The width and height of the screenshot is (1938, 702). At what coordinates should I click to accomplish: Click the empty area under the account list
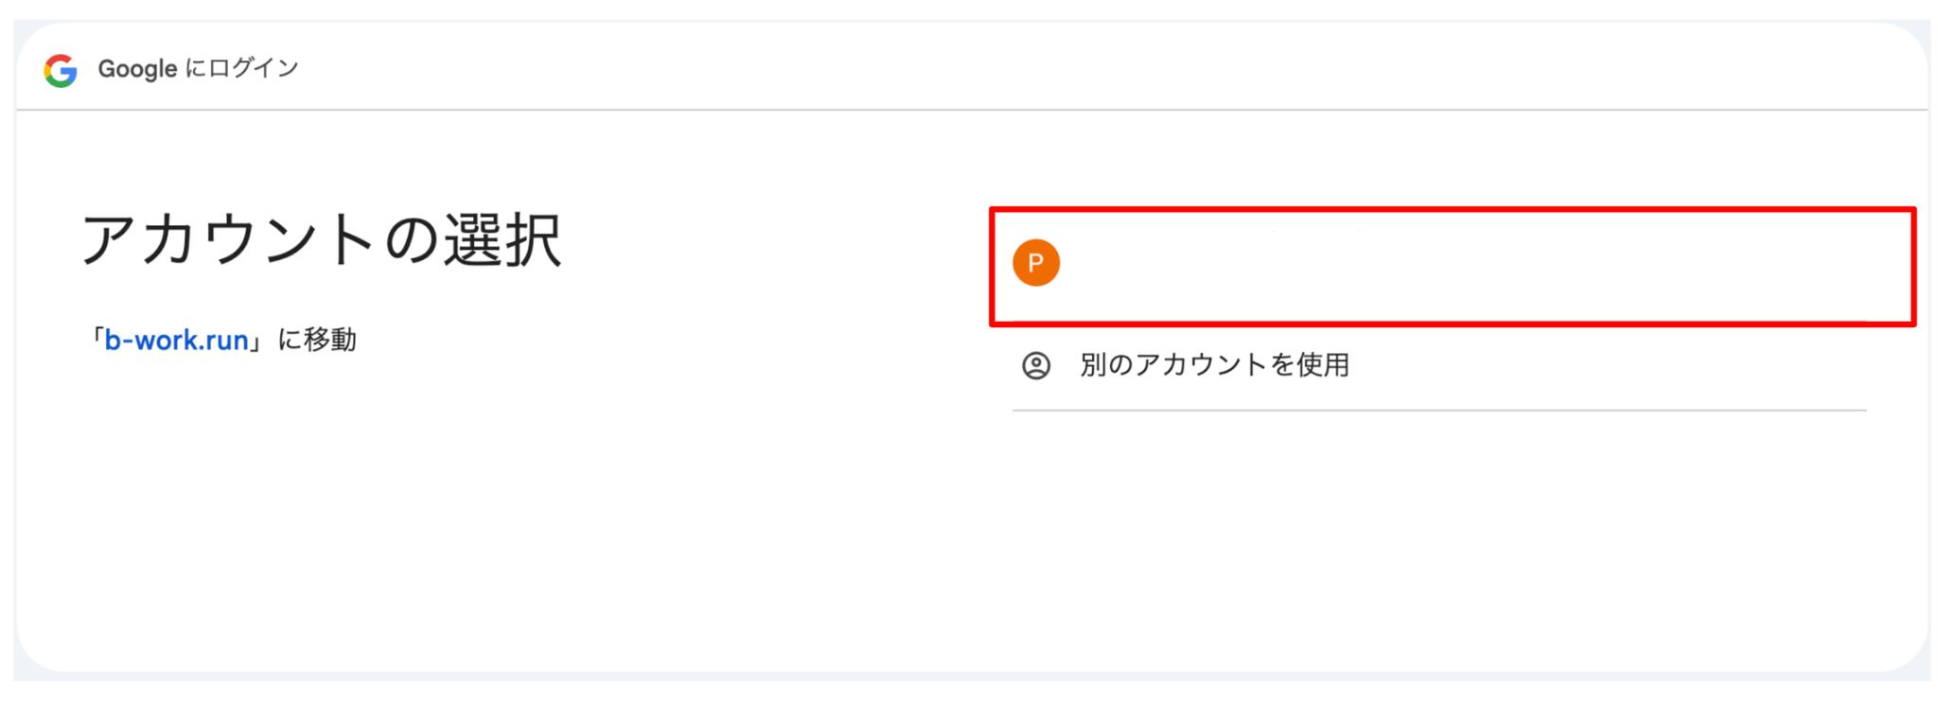pos(1438,530)
